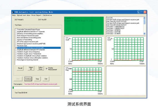The width and height of the screenshot is (158, 111).
Task: Click 'Start Time:2013-10-22 10:15:21' log line
Action: (x=116, y=25)
